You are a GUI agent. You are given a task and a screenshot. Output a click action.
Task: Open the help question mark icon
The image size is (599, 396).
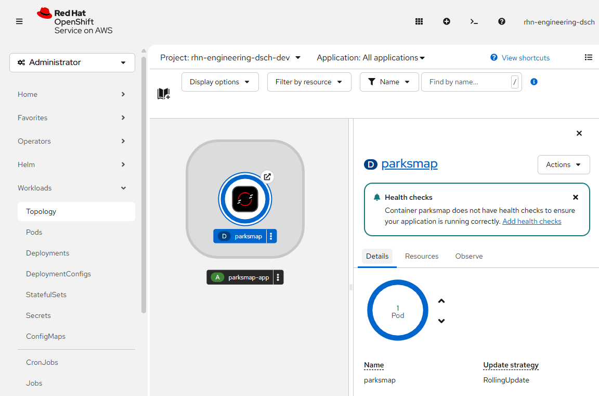pyautogui.click(x=502, y=21)
